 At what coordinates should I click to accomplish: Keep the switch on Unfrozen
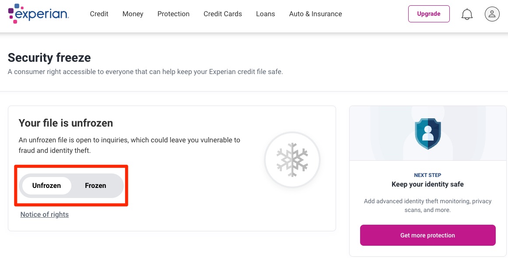46,185
